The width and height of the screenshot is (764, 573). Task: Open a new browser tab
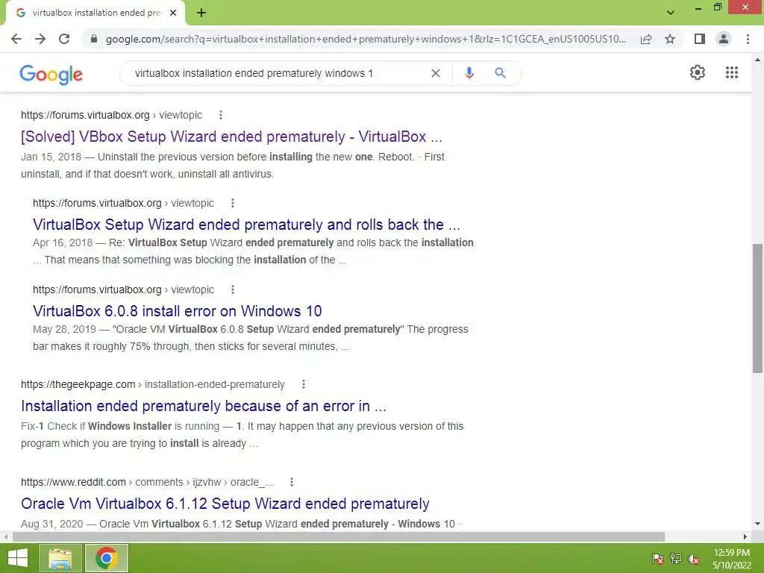tap(201, 13)
